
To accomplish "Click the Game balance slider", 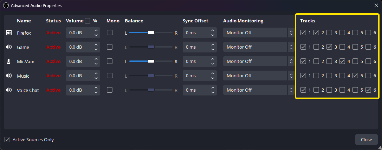I will (x=151, y=47).
